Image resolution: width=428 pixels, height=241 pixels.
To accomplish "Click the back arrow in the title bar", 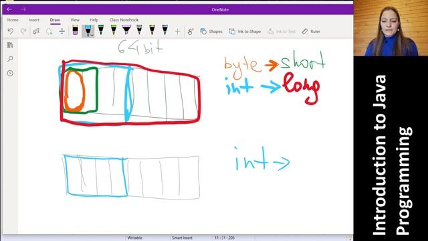I will (x=9, y=9).
